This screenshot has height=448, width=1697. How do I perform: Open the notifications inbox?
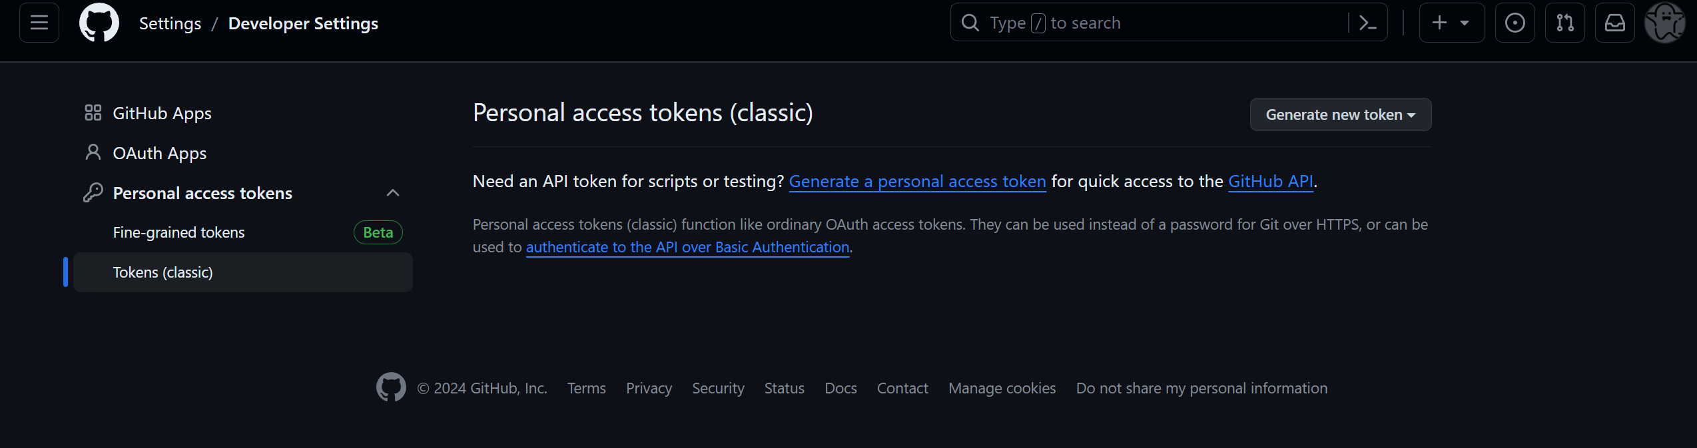click(1614, 22)
